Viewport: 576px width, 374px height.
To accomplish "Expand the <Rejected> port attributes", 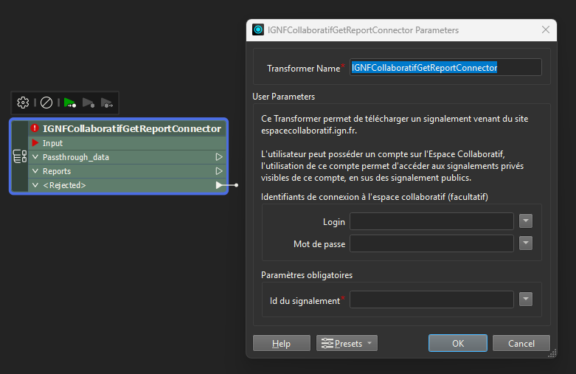I will [35, 185].
